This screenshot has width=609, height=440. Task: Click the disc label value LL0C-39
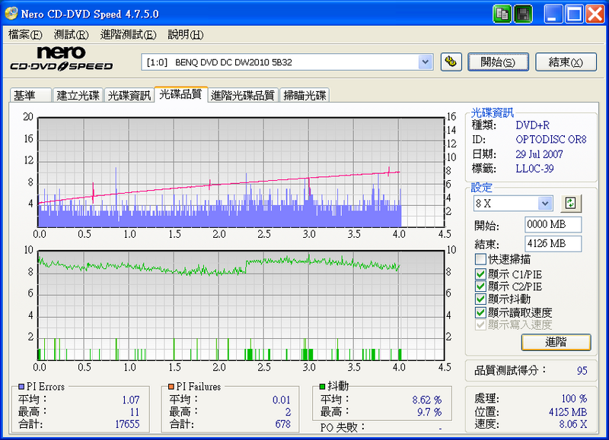(x=534, y=169)
